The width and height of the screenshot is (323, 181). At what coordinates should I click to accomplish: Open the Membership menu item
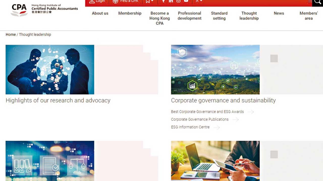coord(130,13)
